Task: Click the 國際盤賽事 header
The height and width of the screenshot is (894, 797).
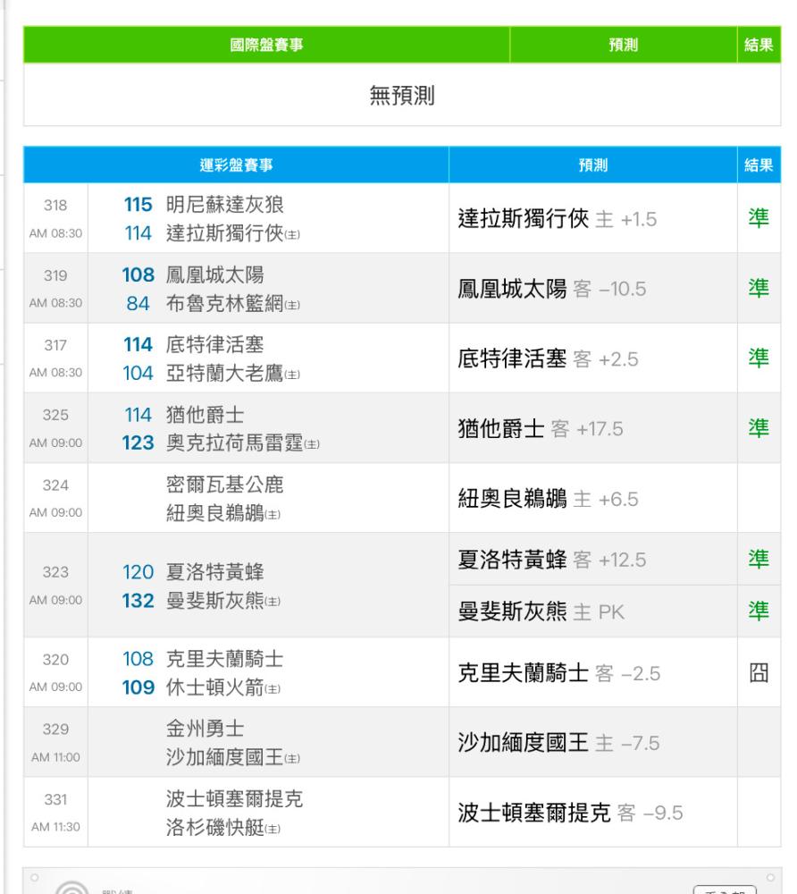Action: [266, 45]
